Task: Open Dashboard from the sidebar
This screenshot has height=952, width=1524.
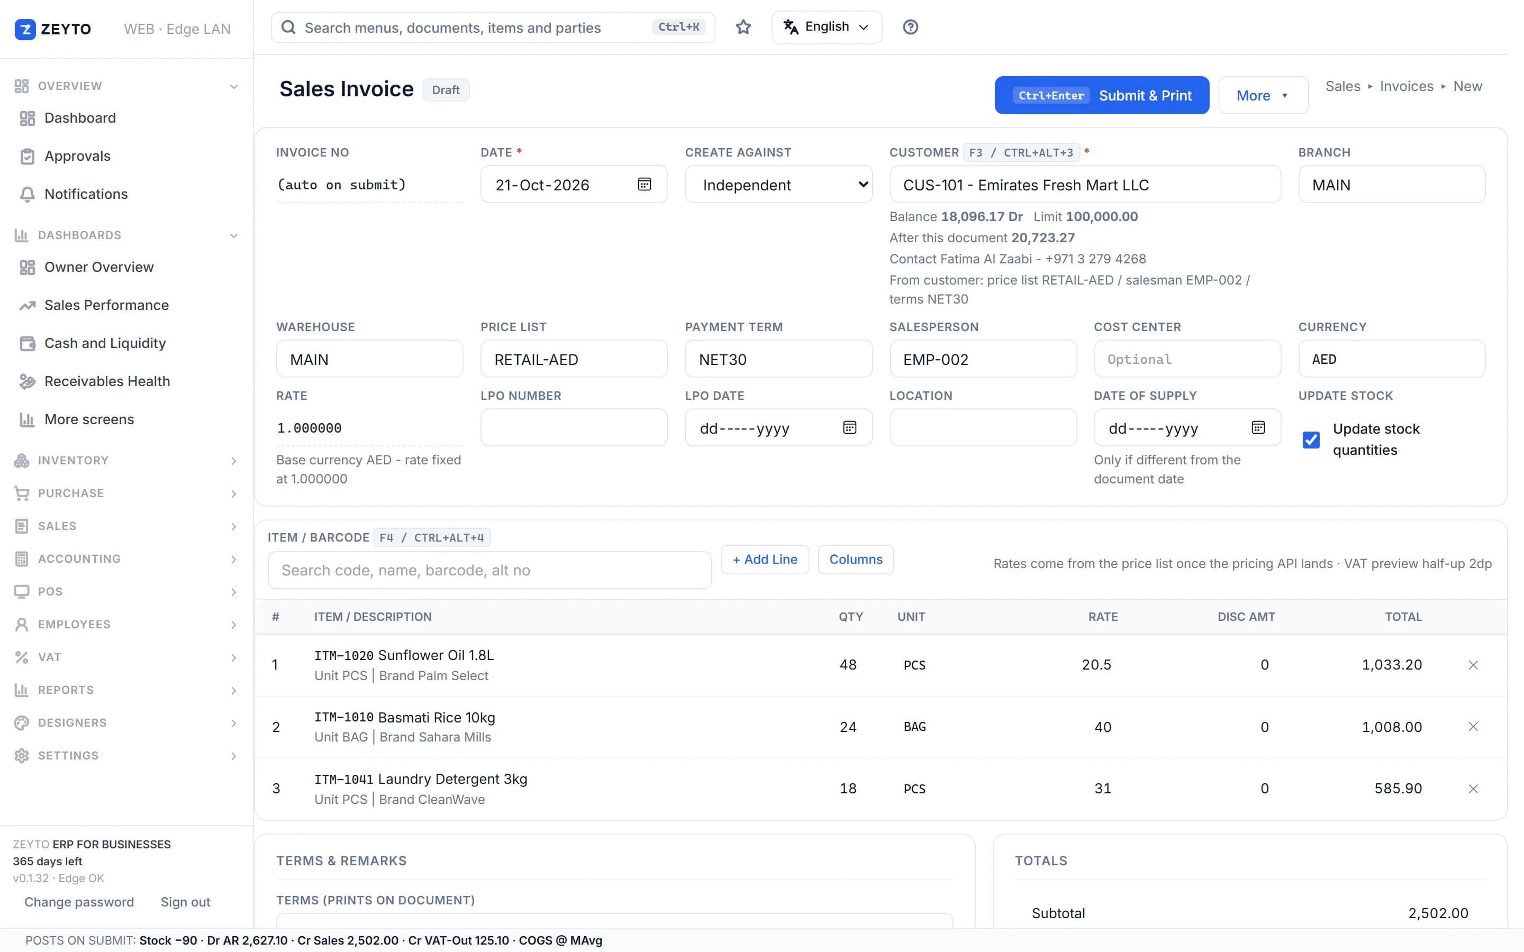Action: coord(126,118)
